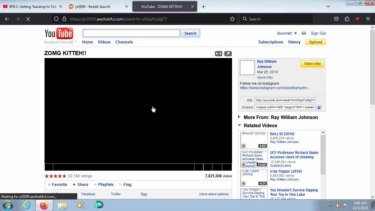The height and width of the screenshot is (211, 375).
Task: List all tabs dropdown arrow
Action: 328,6
